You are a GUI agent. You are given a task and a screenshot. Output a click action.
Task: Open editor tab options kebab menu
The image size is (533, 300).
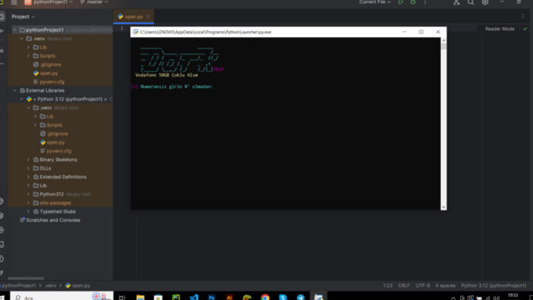(x=523, y=17)
